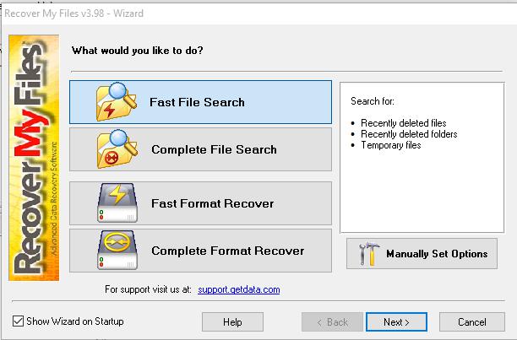The height and width of the screenshot is (340, 517).
Task: Click the Back button
Action: point(332,321)
